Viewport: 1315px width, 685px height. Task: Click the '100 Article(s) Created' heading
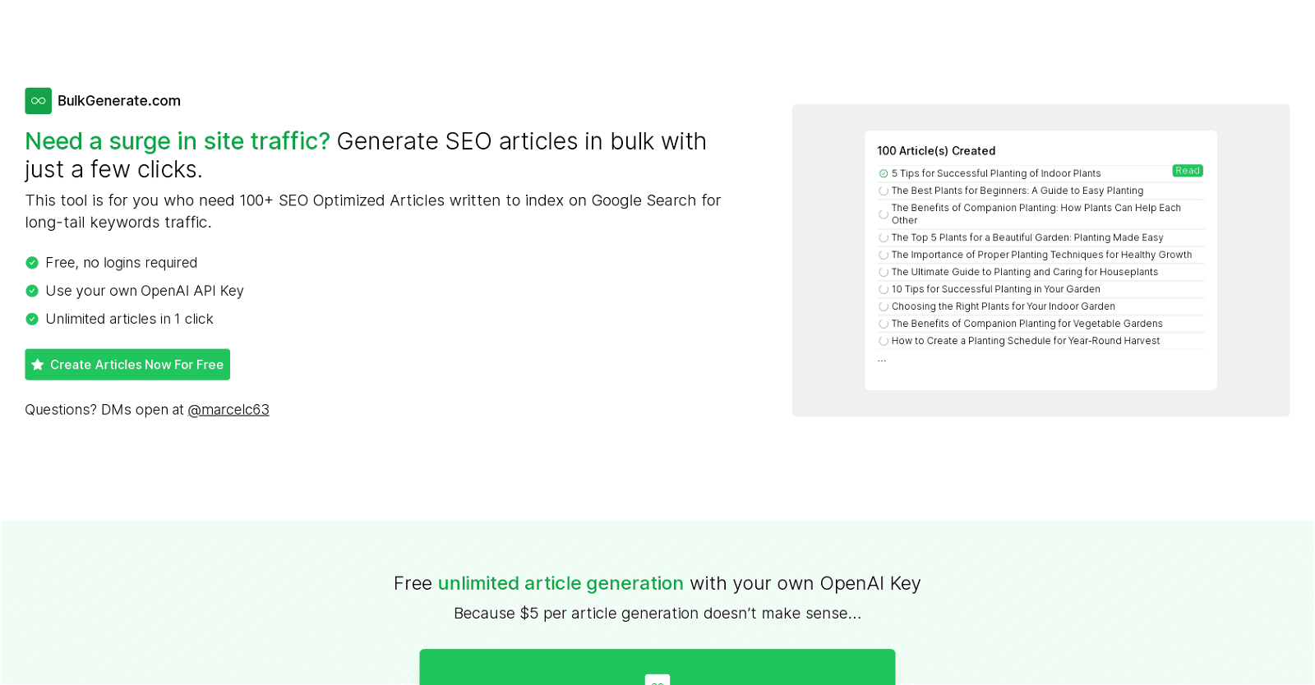(936, 151)
